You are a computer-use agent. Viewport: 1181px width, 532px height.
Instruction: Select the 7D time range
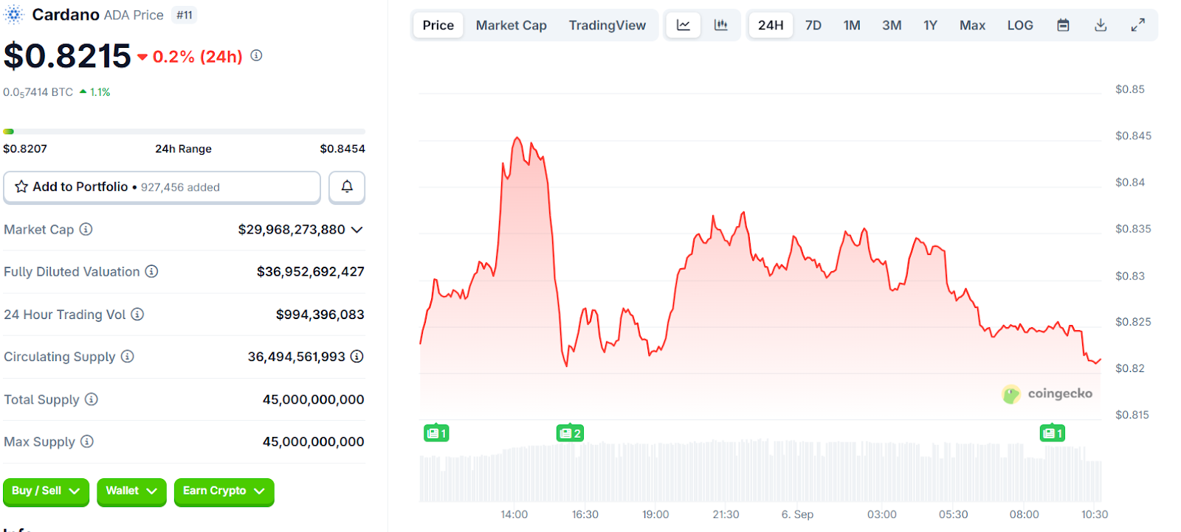[x=813, y=25]
